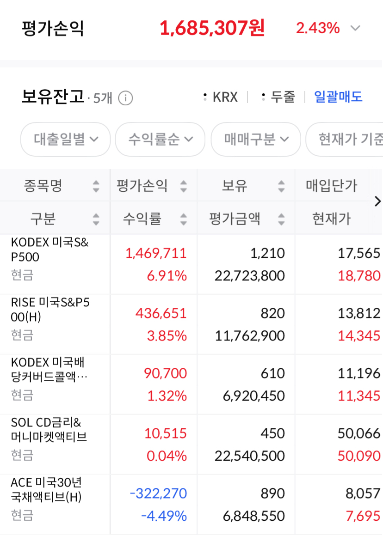This screenshot has height=548, width=383.
Task: Toggle the 두줄 two-line view option
Action: [x=279, y=97]
